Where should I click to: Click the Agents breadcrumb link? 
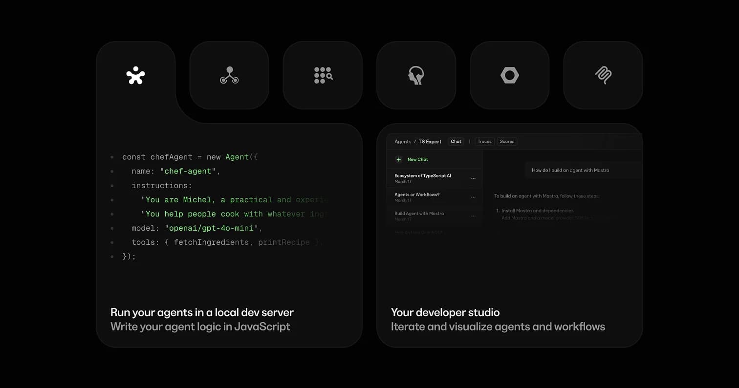coord(402,141)
